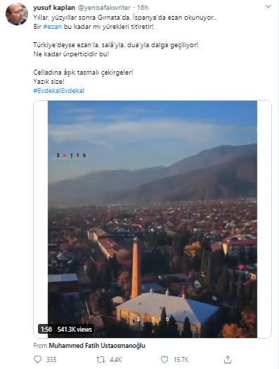This screenshot has width=279, height=369.
Task: Click the reply speech bubble icon
Action: tap(37, 359)
